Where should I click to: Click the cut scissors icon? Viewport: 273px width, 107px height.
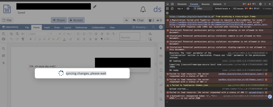coord(23,34)
